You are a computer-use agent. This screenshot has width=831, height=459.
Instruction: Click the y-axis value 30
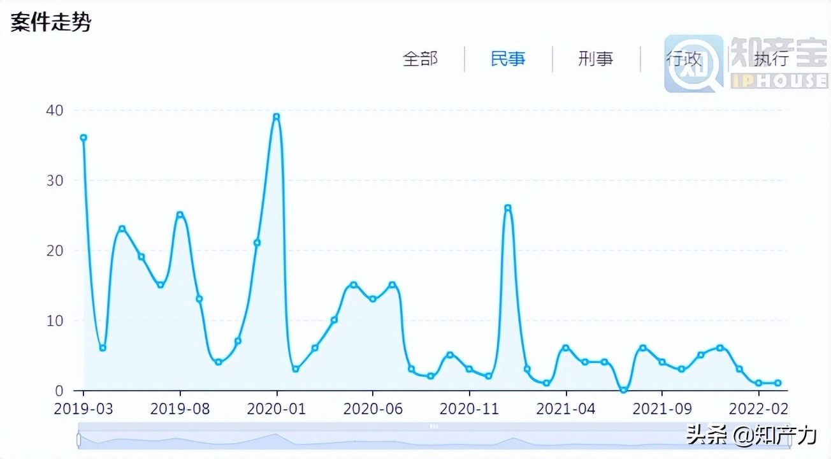(x=55, y=180)
